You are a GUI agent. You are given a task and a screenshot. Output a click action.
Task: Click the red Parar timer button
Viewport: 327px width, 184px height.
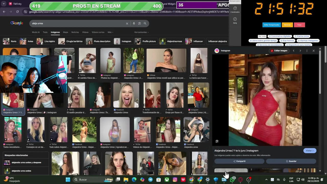299,25
